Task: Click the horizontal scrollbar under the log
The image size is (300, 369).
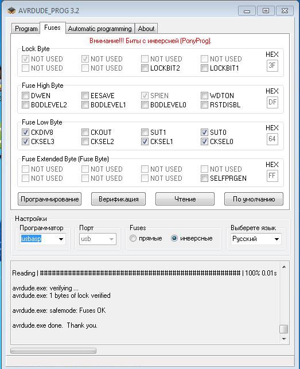Action: [53, 351]
